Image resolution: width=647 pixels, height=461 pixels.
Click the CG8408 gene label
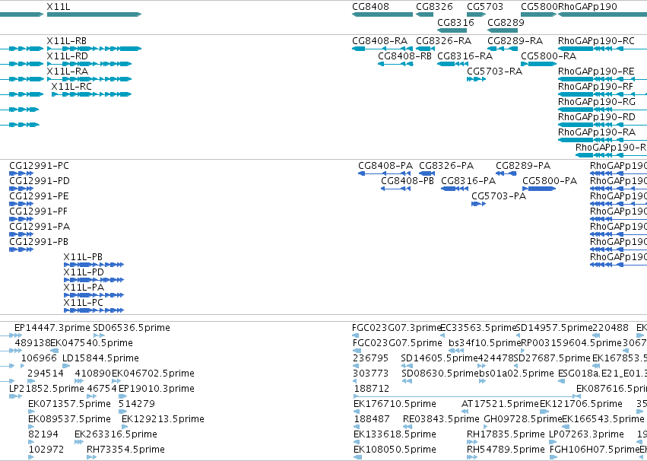click(x=370, y=7)
